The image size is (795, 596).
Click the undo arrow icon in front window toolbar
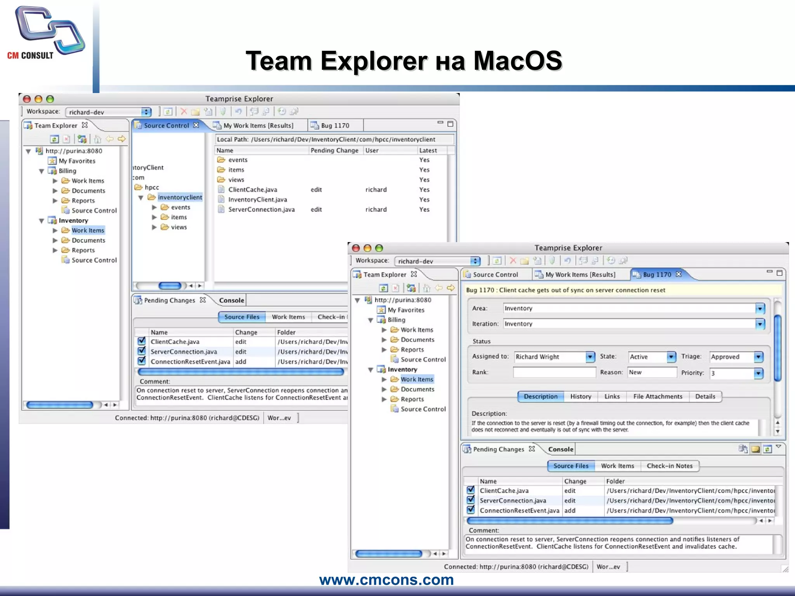click(x=568, y=261)
